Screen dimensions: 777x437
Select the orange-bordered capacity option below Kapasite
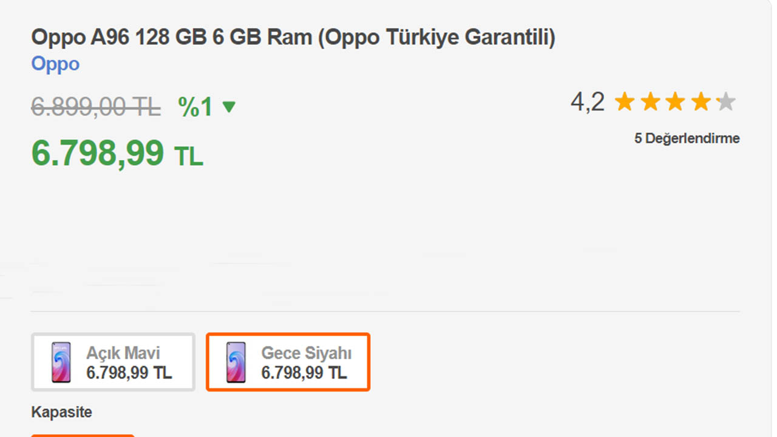point(83,435)
